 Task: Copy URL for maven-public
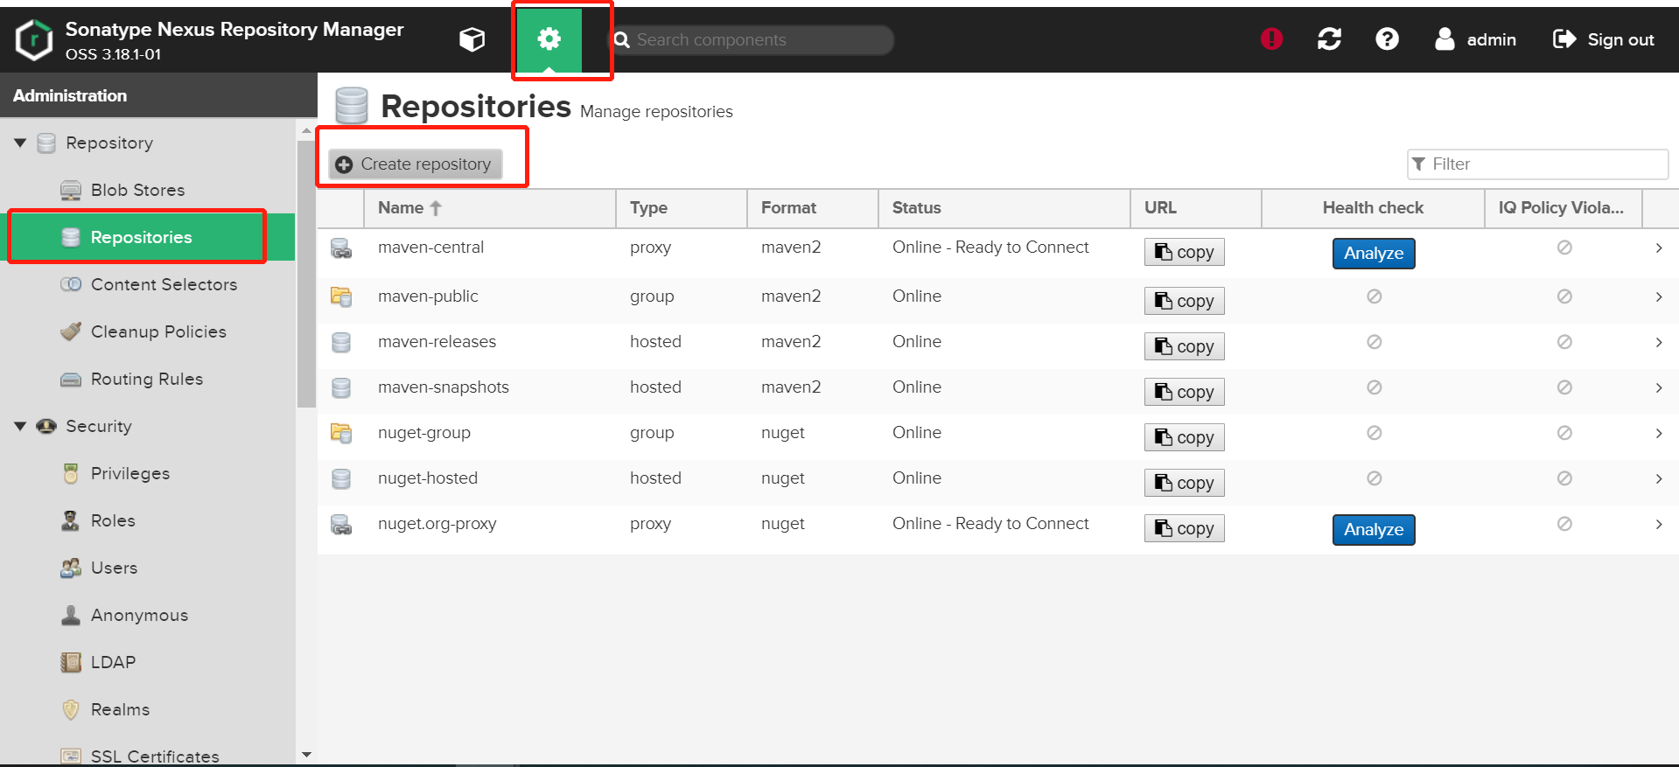(1184, 301)
